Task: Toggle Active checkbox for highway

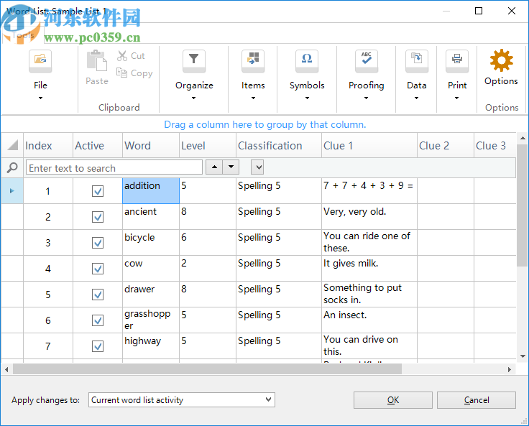Action: [x=98, y=346]
